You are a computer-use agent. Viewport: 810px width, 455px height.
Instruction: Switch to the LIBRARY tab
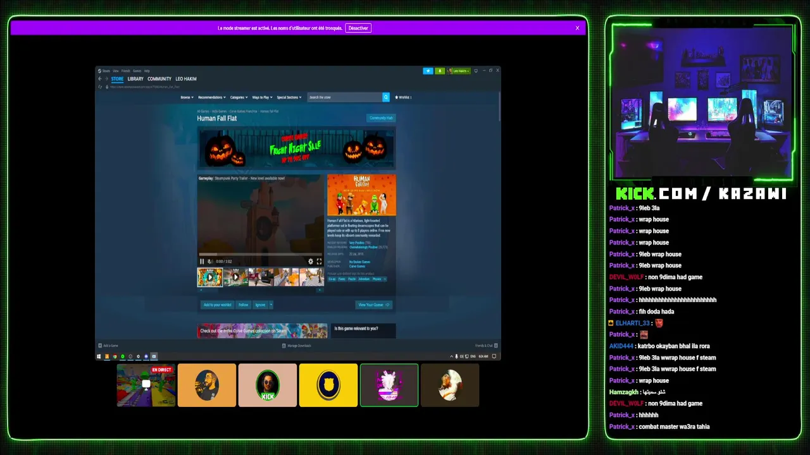[x=135, y=79]
